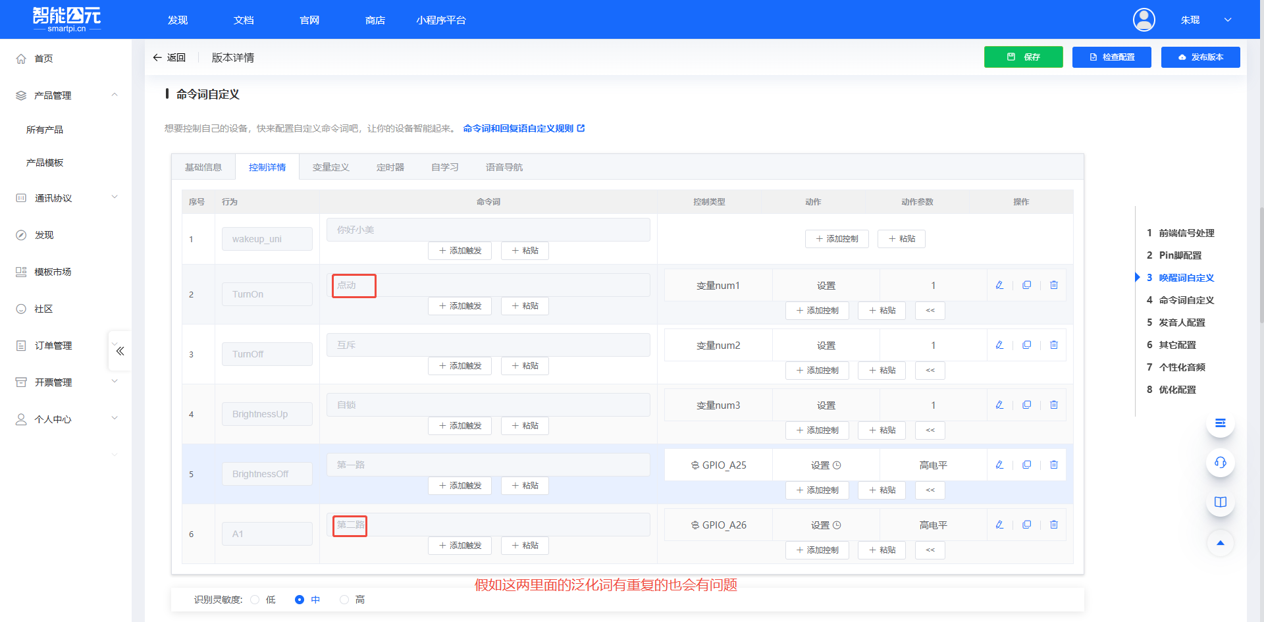Edit the TurnOn row with the pencil icon
Screen dimensions: 1264x622
pyautogui.click(x=999, y=285)
